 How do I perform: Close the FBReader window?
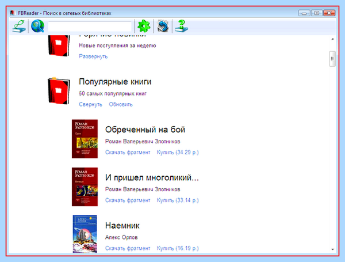click(329, 13)
